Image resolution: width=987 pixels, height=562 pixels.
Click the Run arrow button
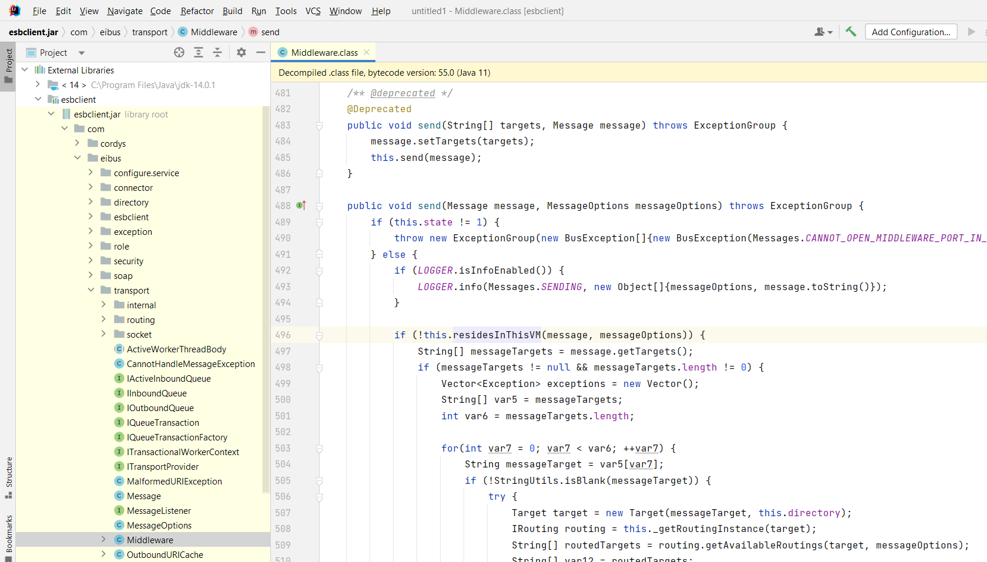click(972, 32)
